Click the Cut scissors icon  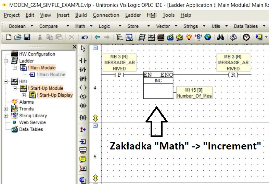[x=40, y=37]
